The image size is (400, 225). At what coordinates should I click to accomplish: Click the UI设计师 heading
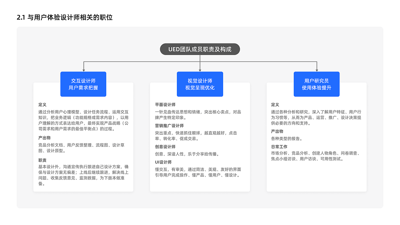click(163, 162)
